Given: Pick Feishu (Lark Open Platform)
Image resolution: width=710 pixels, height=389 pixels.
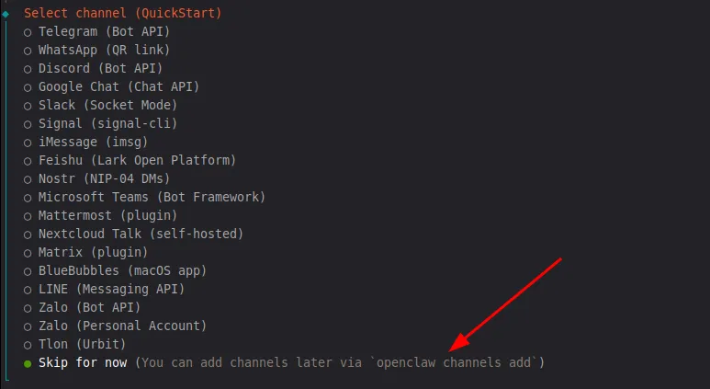Looking at the screenshot, I should (137, 160).
